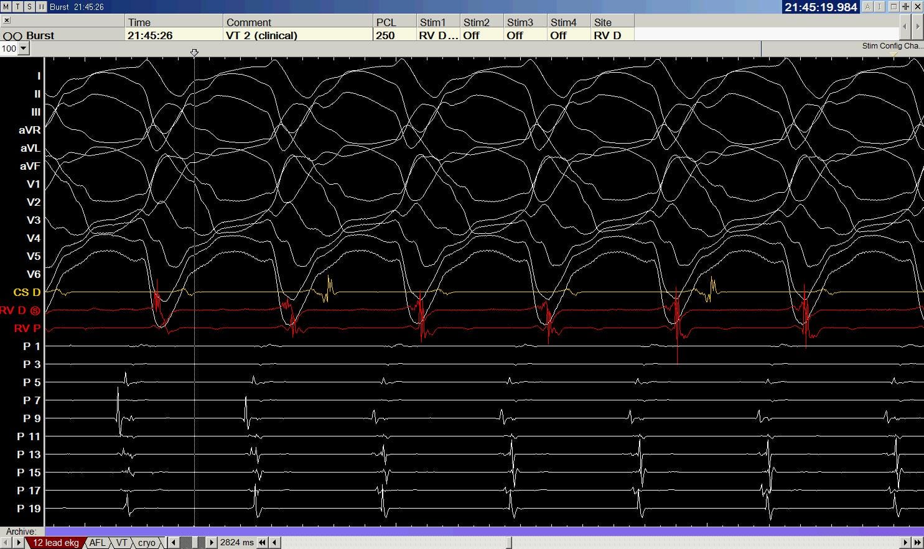Select the V3 channel label
Image resolution: width=924 pixels, height=549 pixels.
coord(34,220)
